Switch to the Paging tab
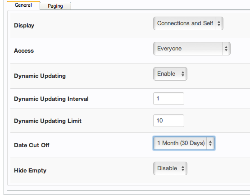The image size is (250, 195). point(55,6)
